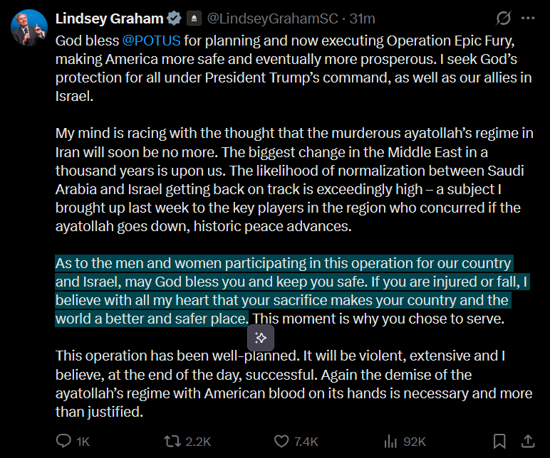Click the blue verified checkmark badge
Image resolution: width=550 pixels, height=458 pixels.
[x=174, y=18]
